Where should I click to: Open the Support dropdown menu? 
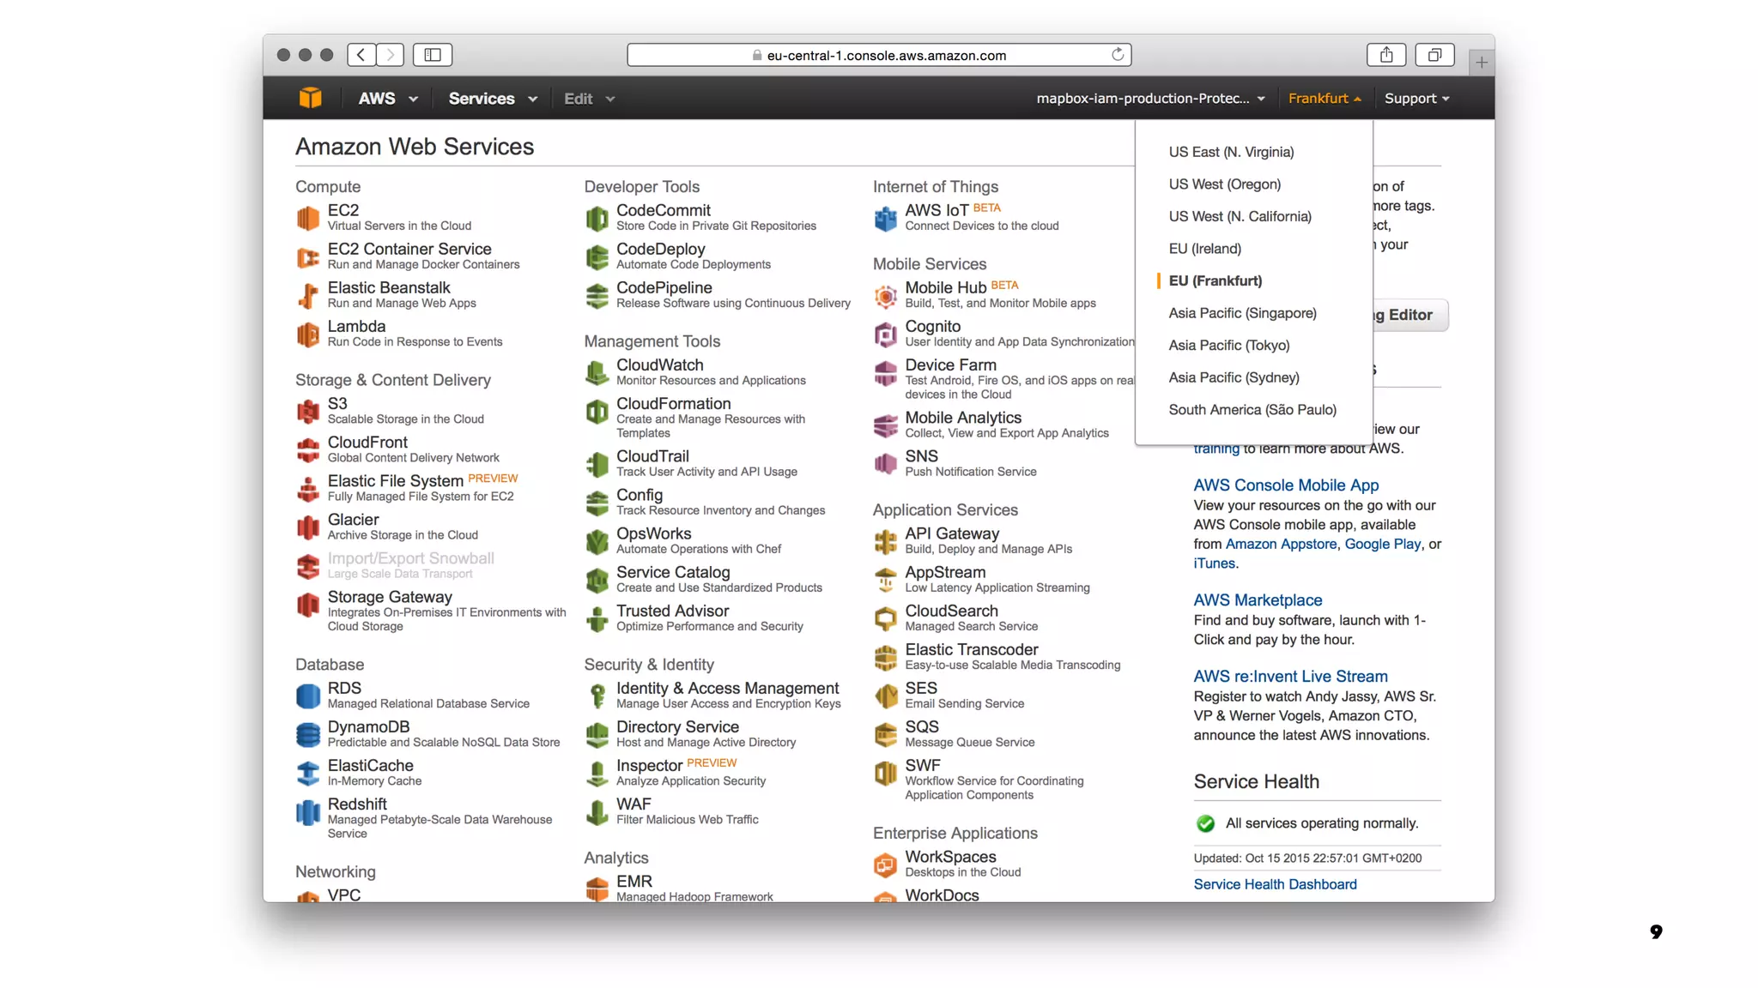(1416, 99)
